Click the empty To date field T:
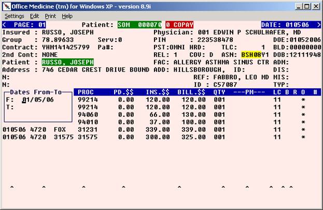 point(37,107)
